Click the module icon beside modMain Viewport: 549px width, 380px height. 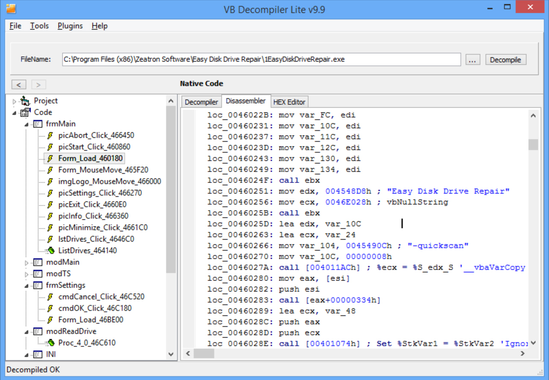tap(38, 262)
